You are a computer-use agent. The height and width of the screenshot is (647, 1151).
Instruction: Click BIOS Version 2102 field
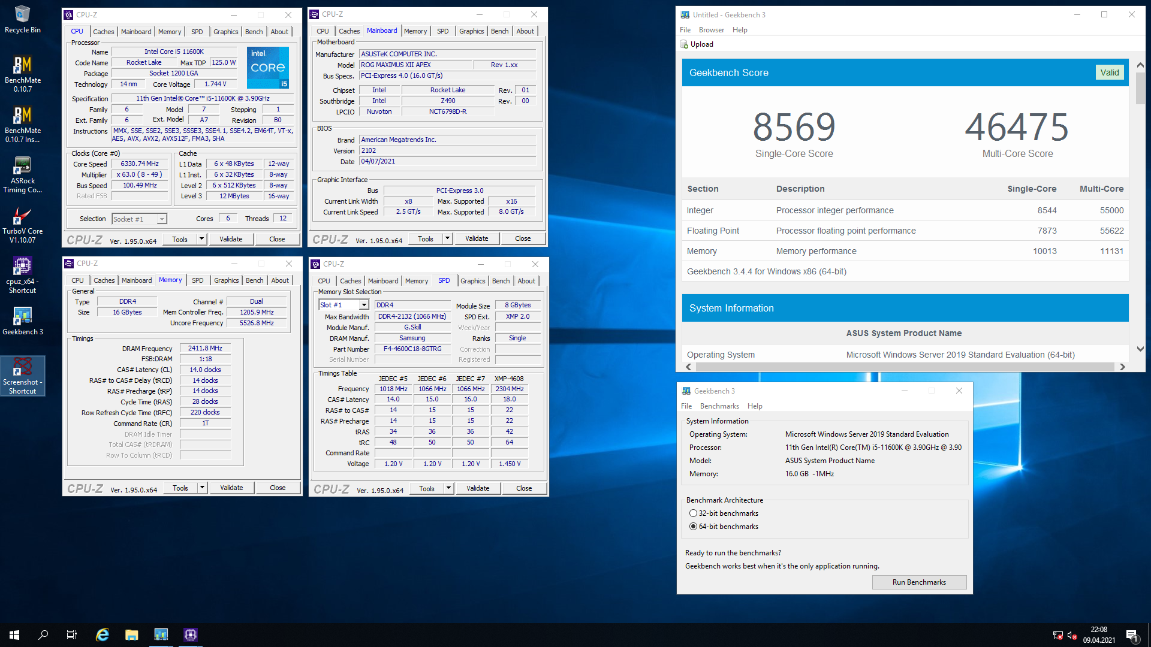point(447,150)
